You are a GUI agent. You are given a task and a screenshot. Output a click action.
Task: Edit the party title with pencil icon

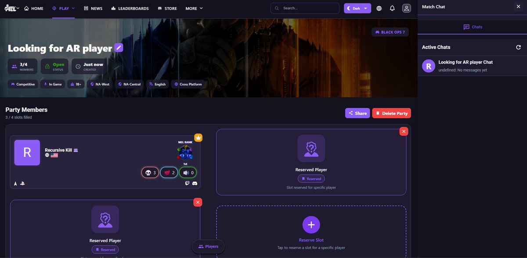click(119, 47)
